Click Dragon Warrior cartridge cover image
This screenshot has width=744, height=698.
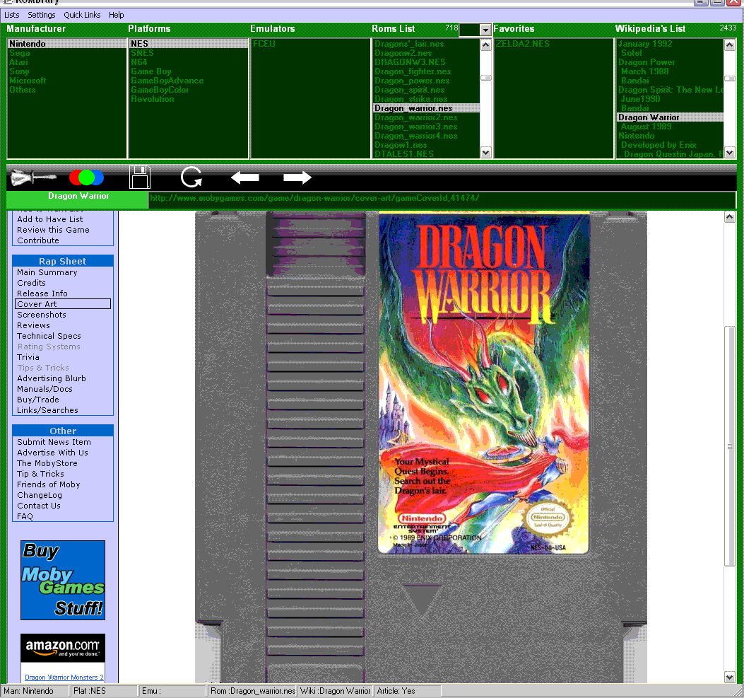click(421, 447)
